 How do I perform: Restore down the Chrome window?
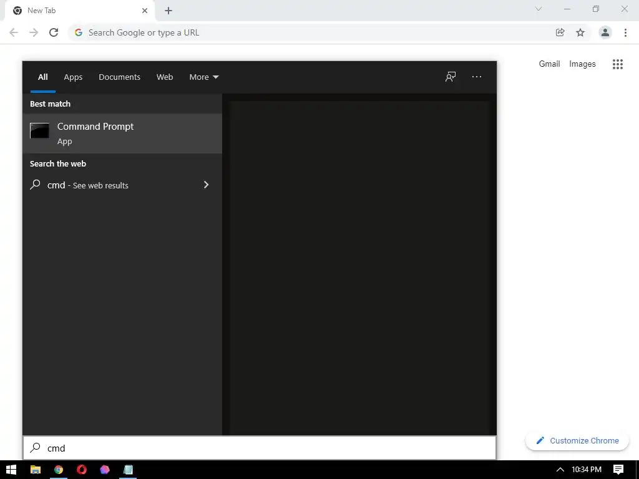pyautogui.click(x=596, y=9)
